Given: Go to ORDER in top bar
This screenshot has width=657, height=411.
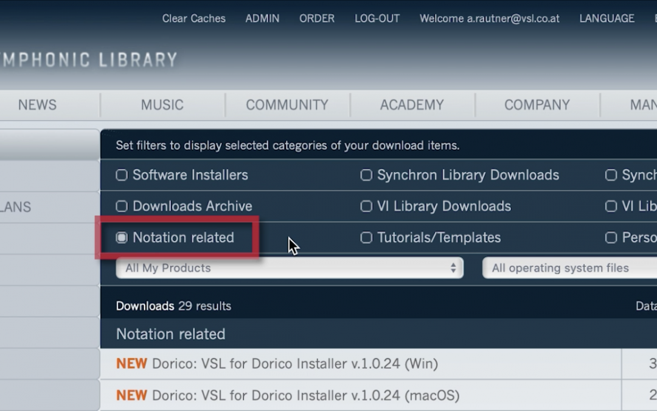Looking at the screenshot, I should point(317,18).
